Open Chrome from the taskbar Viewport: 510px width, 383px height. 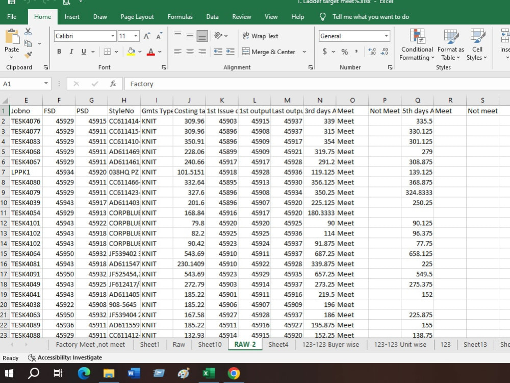pyautogui.click(x=234, y=373)
